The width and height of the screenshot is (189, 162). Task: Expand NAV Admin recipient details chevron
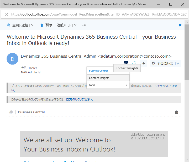pos(39,72)
